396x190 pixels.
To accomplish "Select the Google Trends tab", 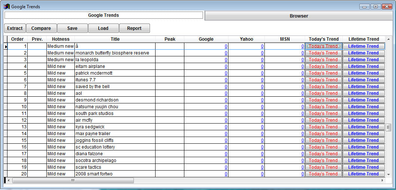I will coord(104,15).
